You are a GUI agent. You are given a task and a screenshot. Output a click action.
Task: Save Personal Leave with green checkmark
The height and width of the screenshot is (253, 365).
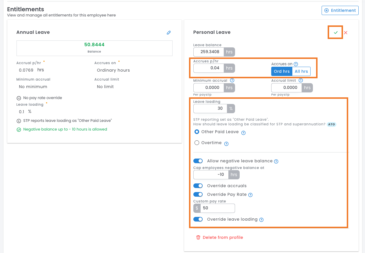335,33
